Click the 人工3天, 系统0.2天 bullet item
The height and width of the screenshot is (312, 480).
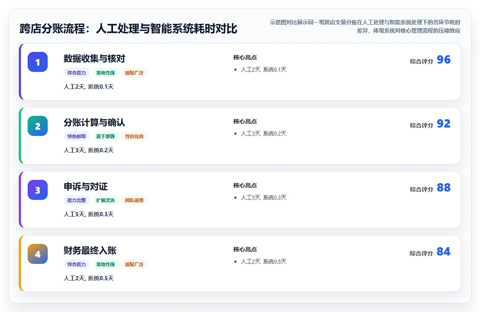[x=264, y=134]
